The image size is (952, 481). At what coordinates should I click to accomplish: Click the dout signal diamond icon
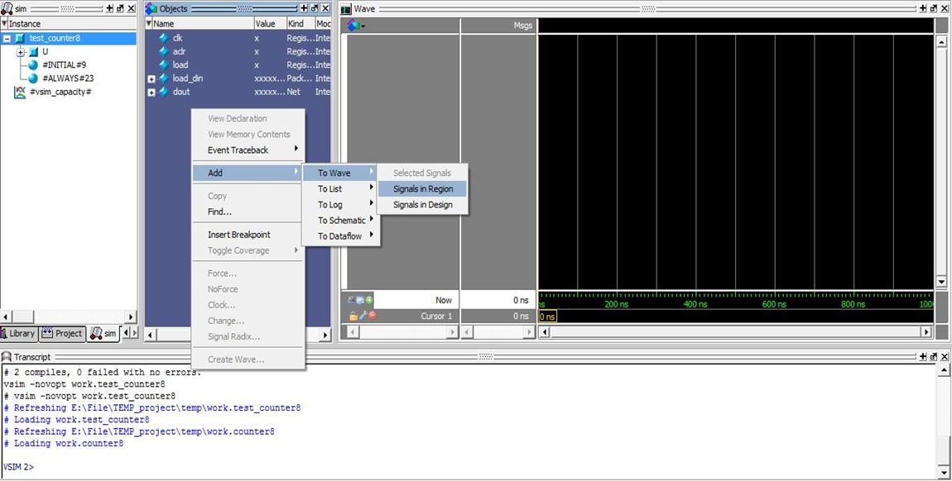click(x=163, y=92)
